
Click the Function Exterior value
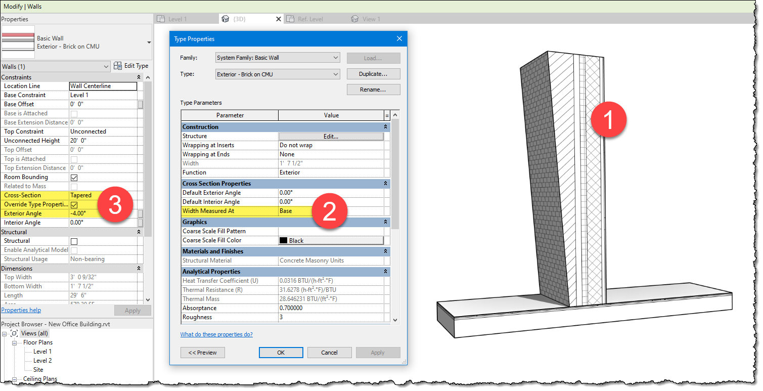(331, 172)
